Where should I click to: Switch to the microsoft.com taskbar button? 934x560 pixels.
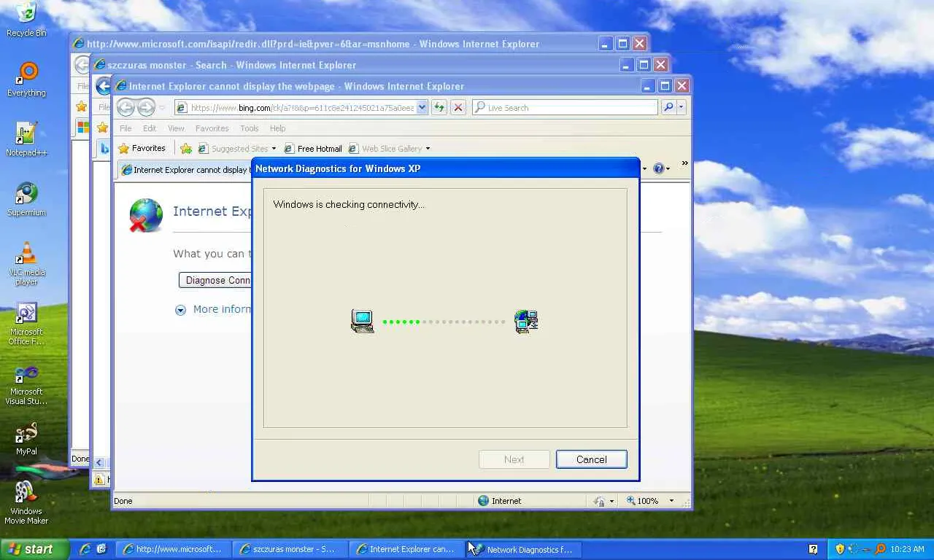point(174,549)
